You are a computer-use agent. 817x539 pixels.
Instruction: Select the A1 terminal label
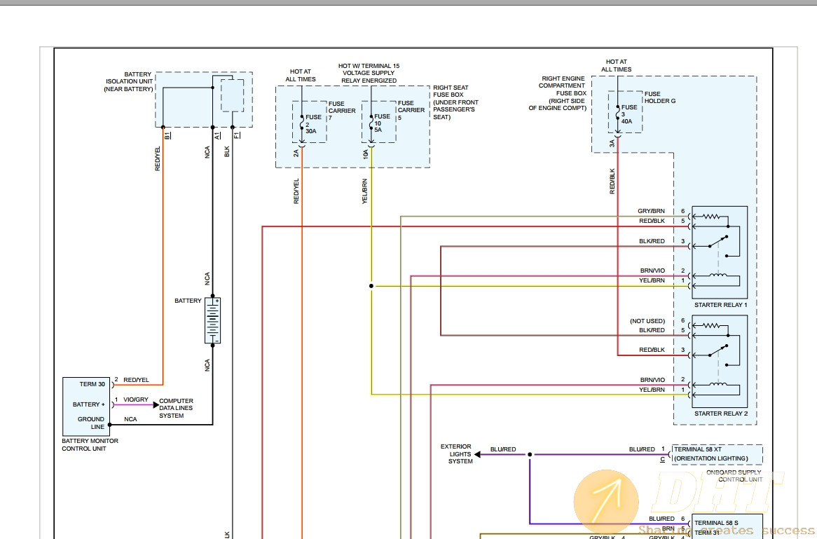click(x=217, y=135)
